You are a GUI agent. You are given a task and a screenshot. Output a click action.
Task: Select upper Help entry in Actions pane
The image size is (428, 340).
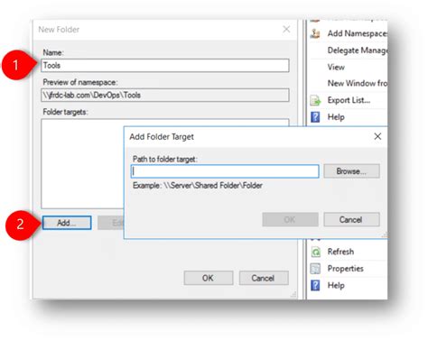tap(336, 117)
